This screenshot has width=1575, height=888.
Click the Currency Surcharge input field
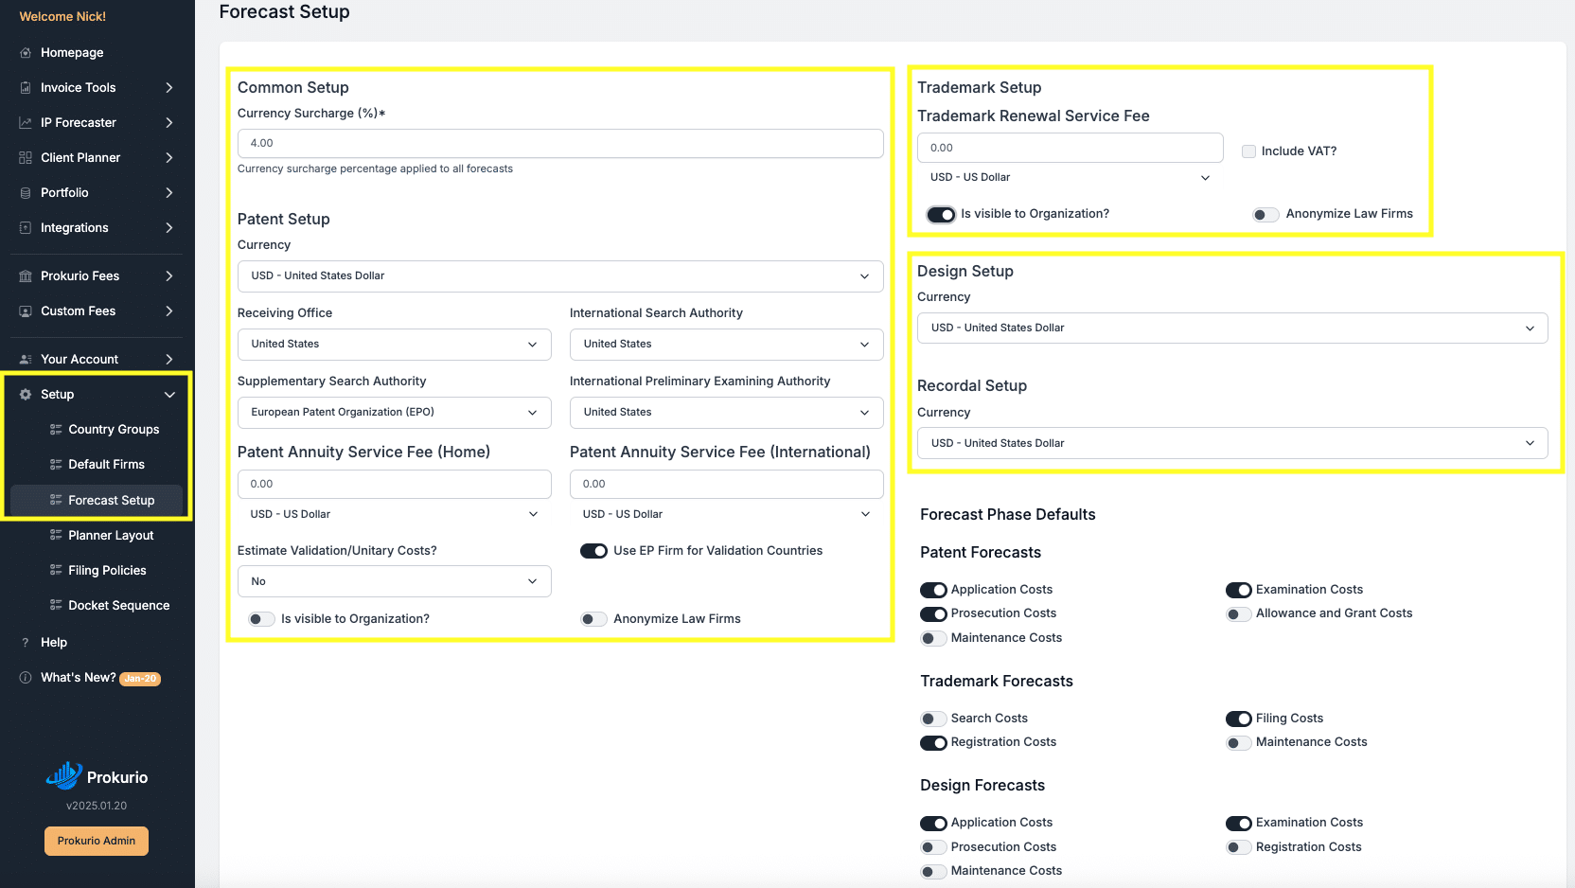click(x=559, y=144)
